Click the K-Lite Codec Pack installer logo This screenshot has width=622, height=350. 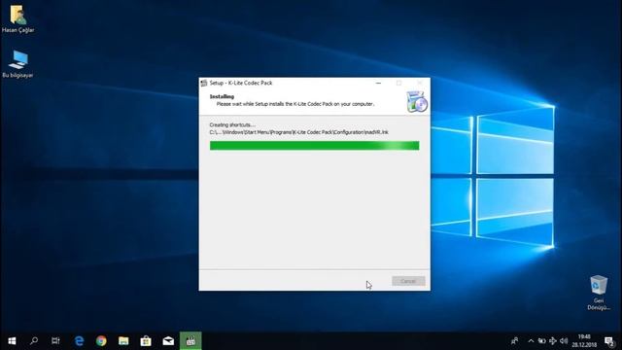tap(417, 101)
